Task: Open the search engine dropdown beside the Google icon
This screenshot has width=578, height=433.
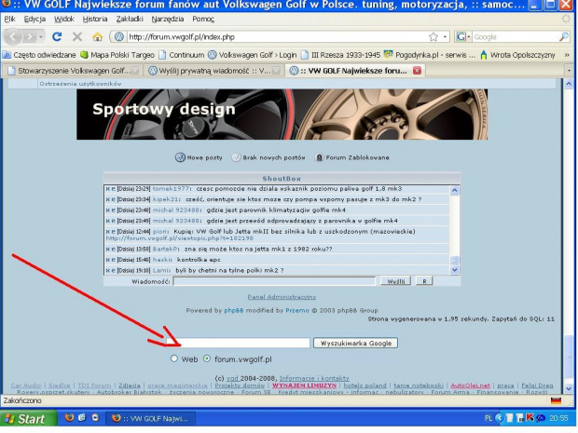Action: (x=469, y=37)
